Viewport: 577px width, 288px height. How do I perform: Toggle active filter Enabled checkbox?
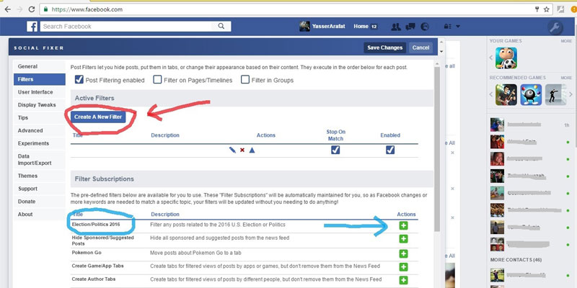[x=390, y=150]
